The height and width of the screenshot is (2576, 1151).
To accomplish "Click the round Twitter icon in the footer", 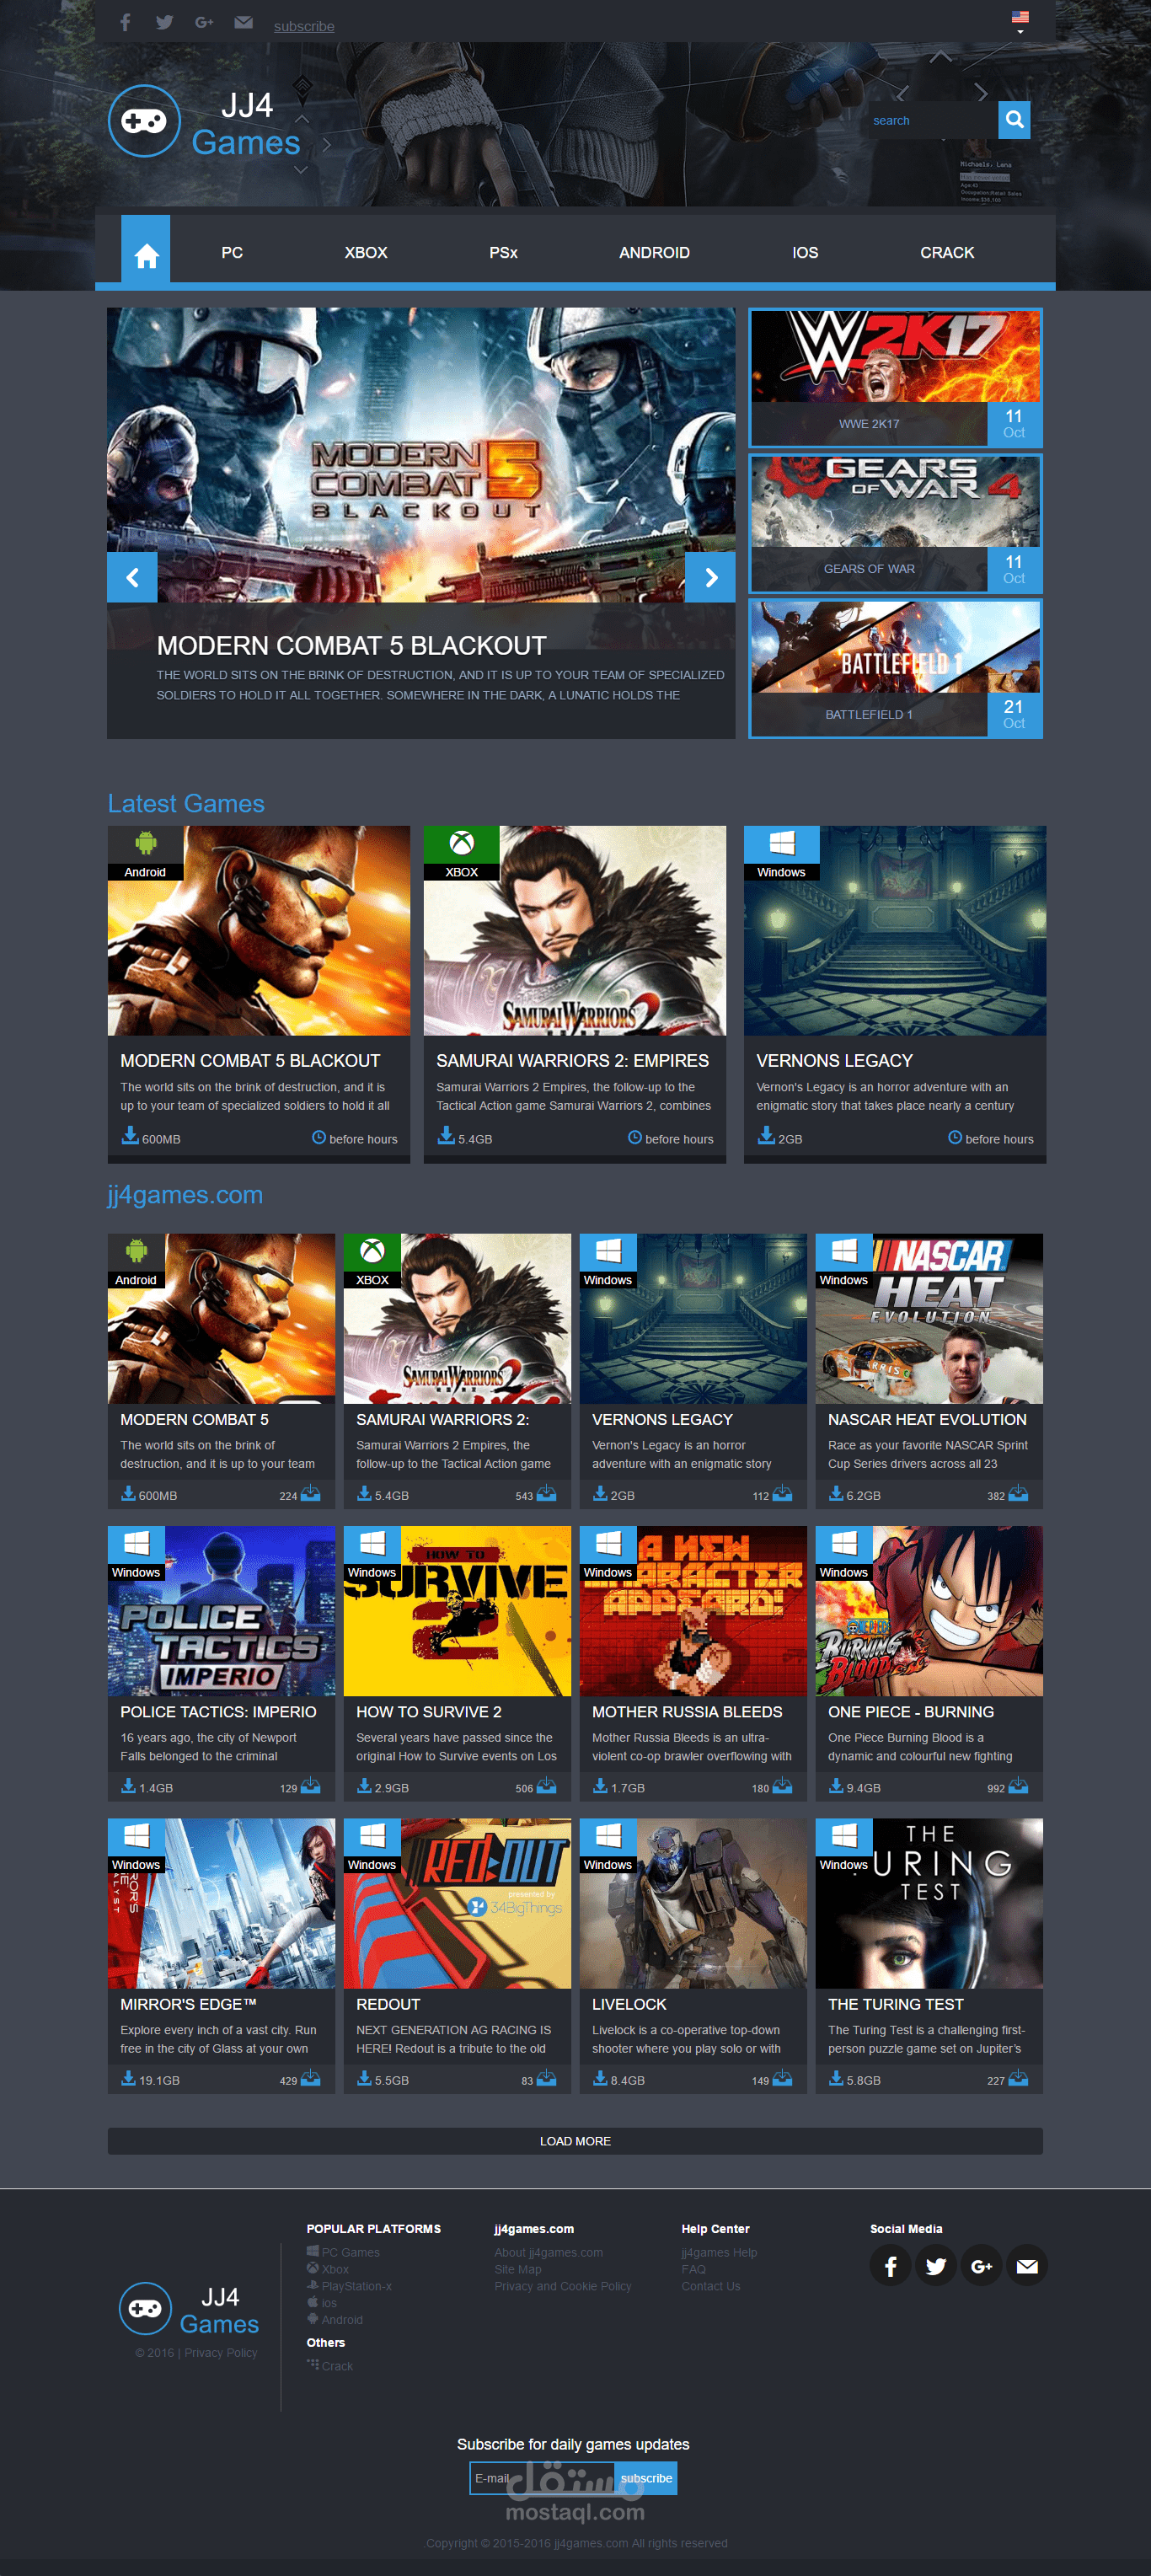I will [x=936, y=2266].
